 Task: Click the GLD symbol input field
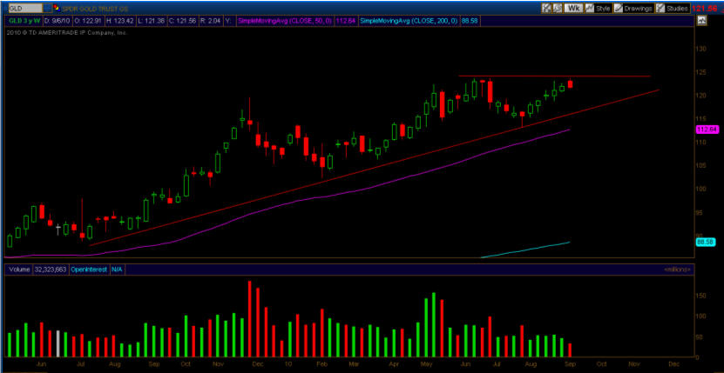24,8
